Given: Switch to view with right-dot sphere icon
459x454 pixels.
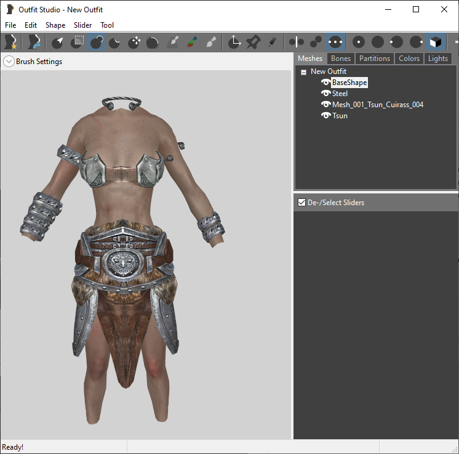Looking at the screenshot, I should click(416, 42).
